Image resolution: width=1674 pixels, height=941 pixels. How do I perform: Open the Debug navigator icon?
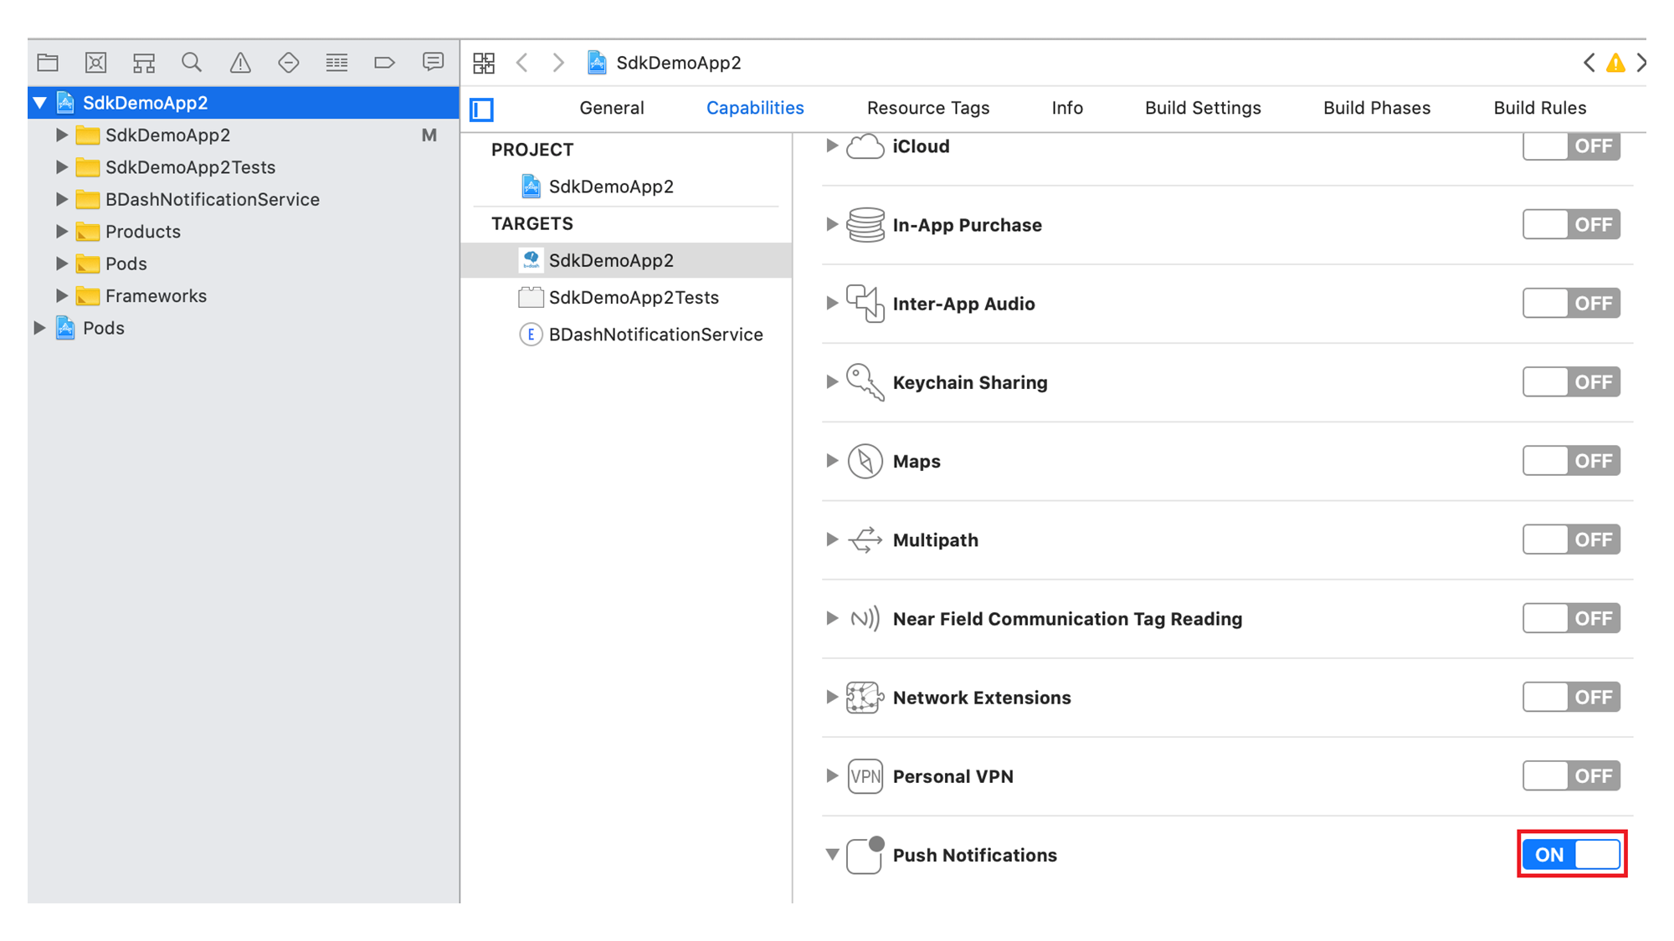[x=336, y=63]
